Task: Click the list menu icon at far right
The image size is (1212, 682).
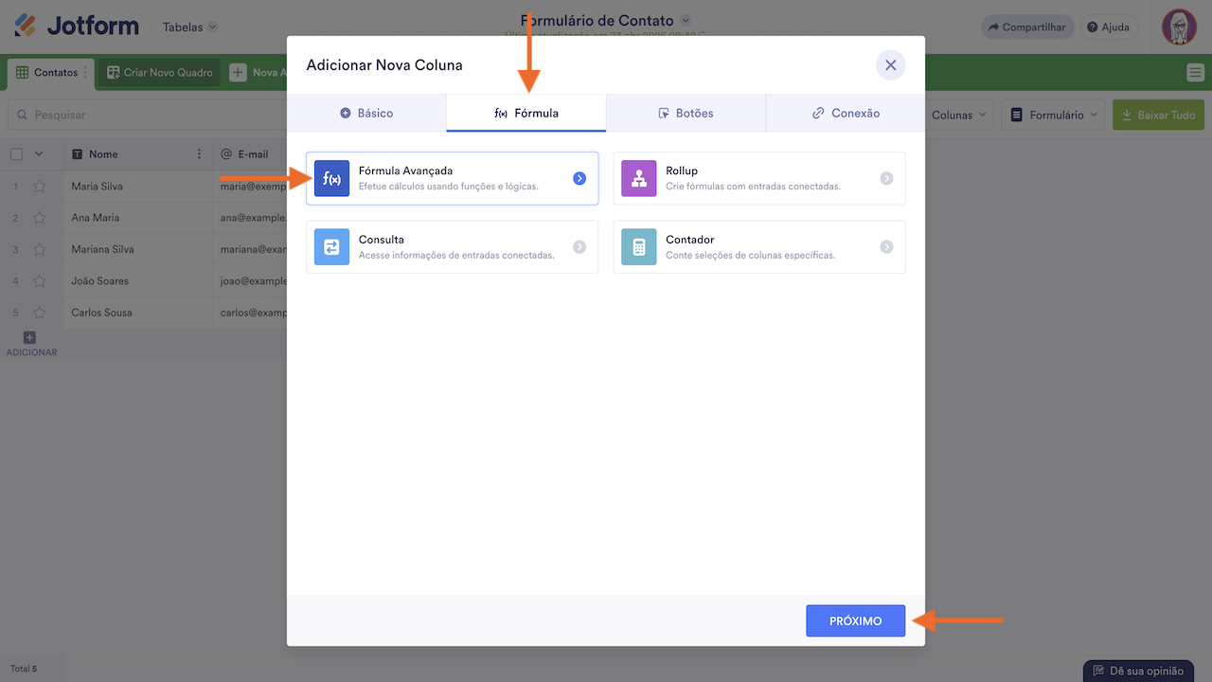Action: pos(1195,73)
